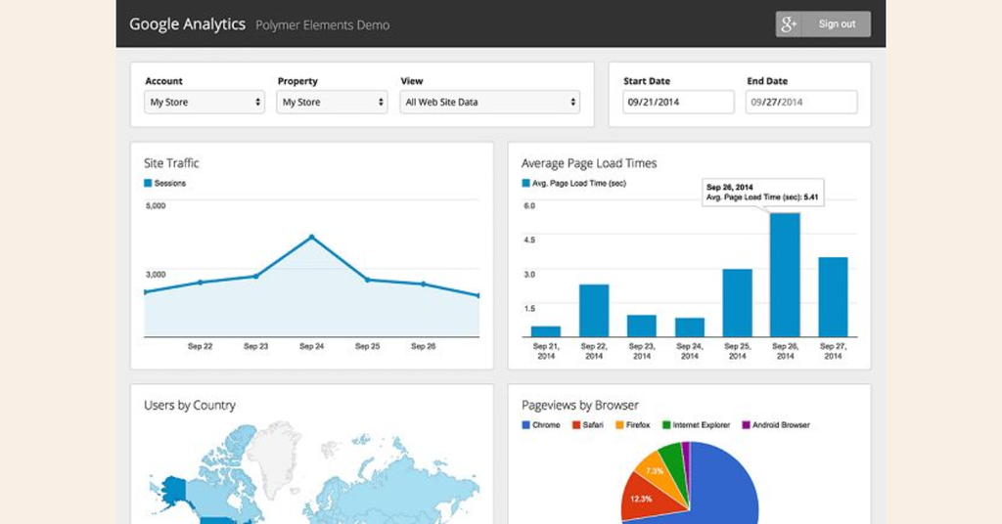Click the orange 7.3% Firefox pie slice
The width and height of the screenshot is (1002, 524).
click(x=659, y=471)
